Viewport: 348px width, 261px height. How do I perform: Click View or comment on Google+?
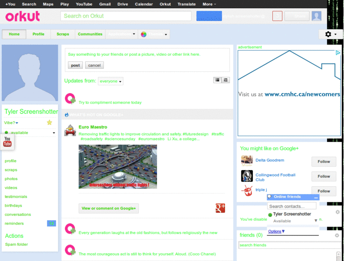coord(109,208)
